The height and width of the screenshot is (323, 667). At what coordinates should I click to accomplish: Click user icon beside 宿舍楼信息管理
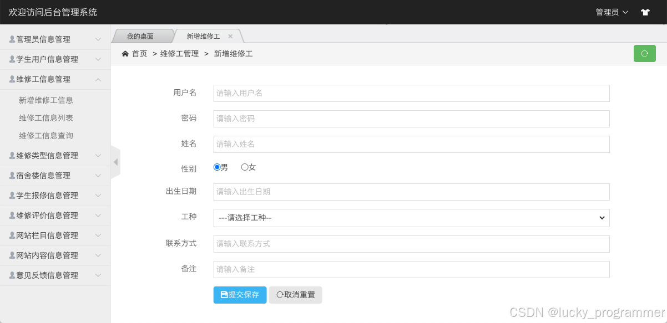pos(12,176)
